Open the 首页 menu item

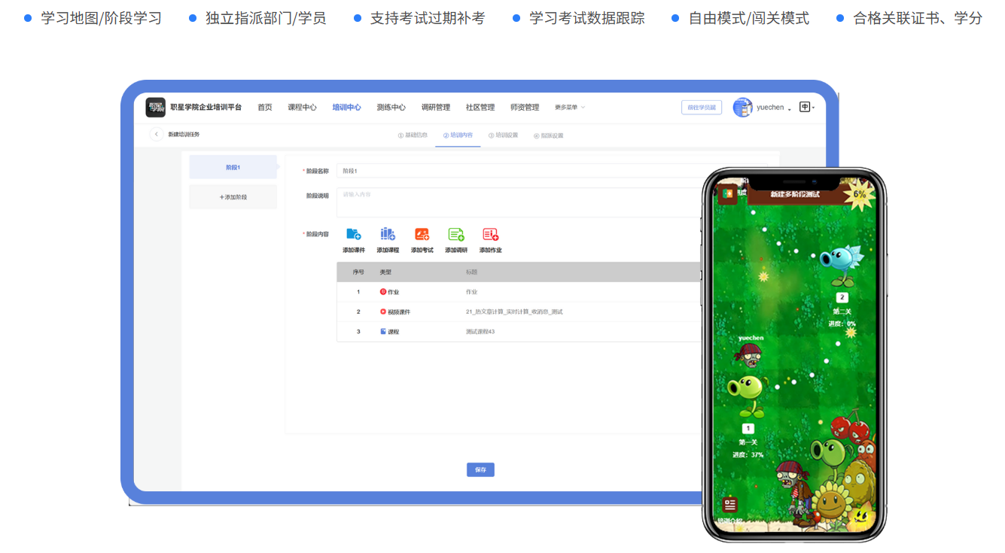[x=265, y=108]
